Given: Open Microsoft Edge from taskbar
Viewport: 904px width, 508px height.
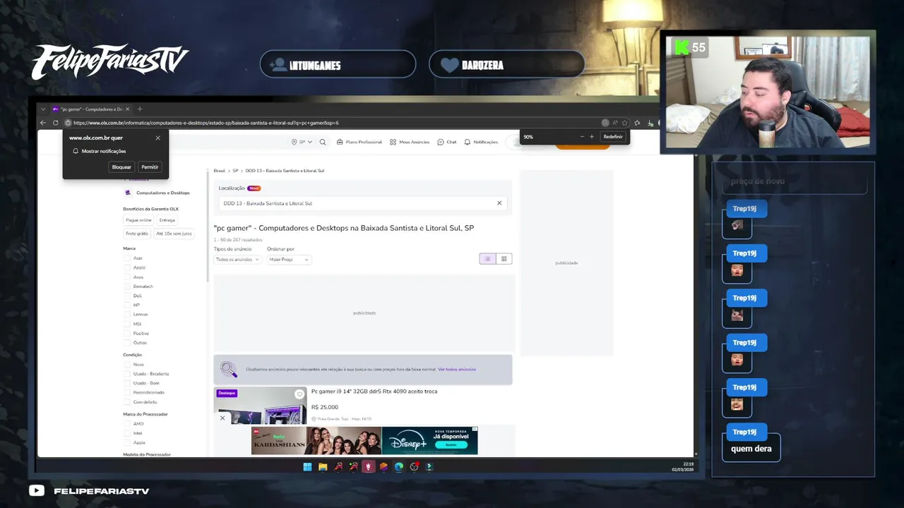Looking at the screenshot, I should pos(399,466).
